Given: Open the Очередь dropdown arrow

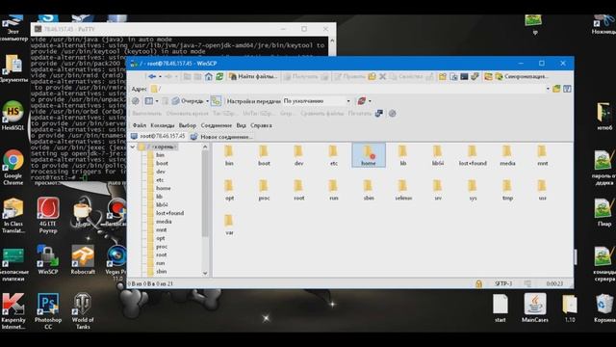Looking at the screenshot, I should pos(207,101).
